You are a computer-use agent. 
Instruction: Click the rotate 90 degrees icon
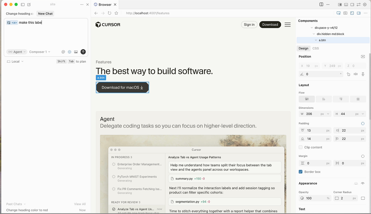348,74
